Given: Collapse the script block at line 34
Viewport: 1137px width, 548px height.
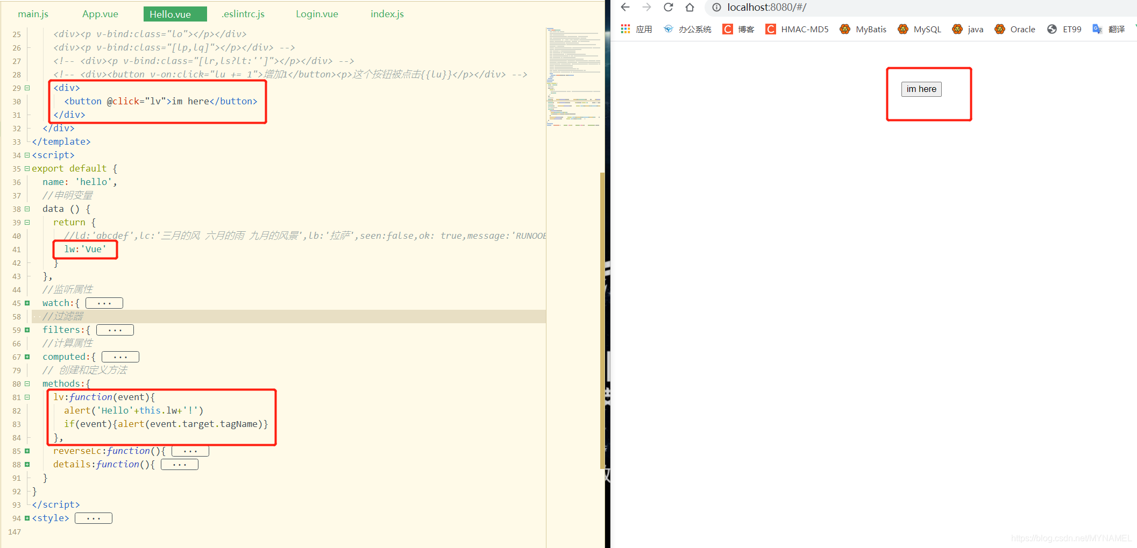Looking at the screenshot, I should 27,155.
